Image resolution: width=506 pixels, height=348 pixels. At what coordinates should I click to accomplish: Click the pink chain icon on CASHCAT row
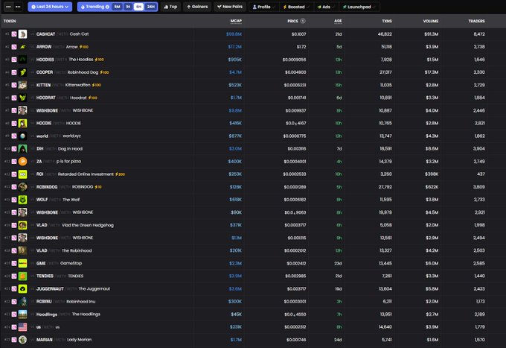14,34
